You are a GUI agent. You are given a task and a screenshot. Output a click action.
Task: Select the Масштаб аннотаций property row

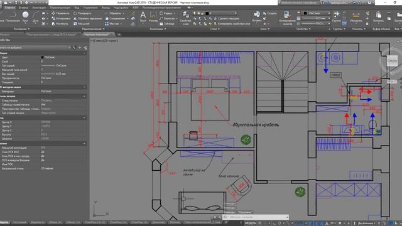pyautogui.click(x=43, y=148)
